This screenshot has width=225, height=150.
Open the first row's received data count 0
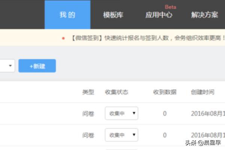click(x=165, y=113)
